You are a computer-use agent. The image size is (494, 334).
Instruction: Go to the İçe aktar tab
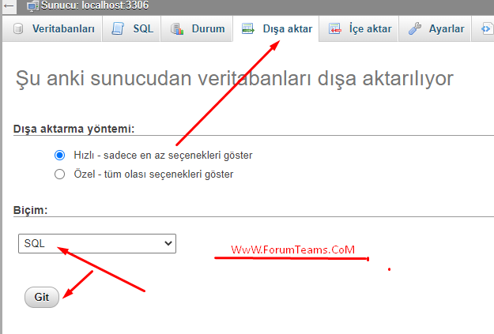pyautogui.click(x=359, y=28)
